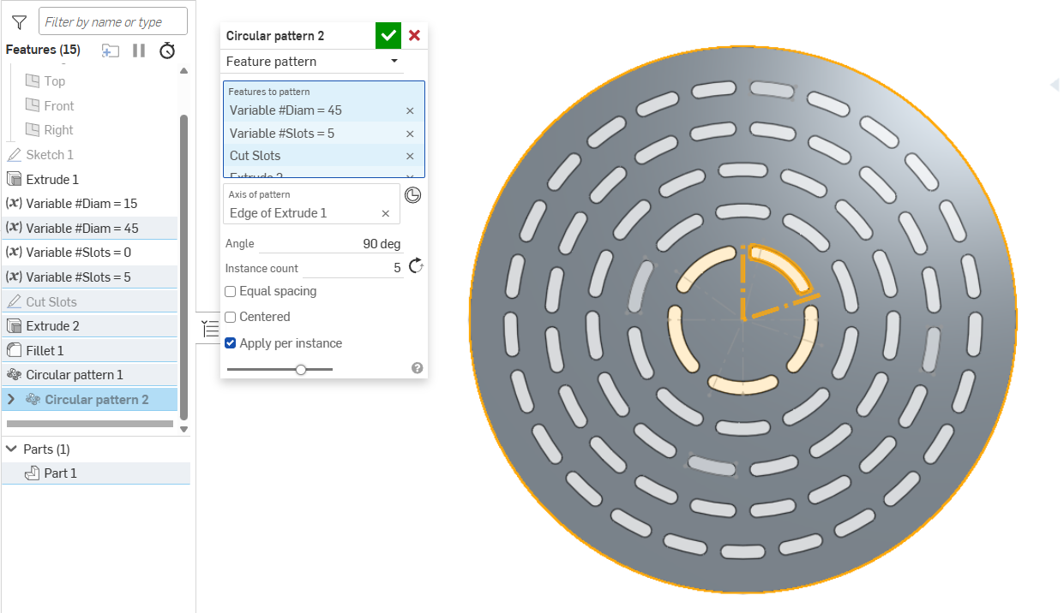
Task: Open the Feature pattern type dropdown
Action: tap(314, 62)
